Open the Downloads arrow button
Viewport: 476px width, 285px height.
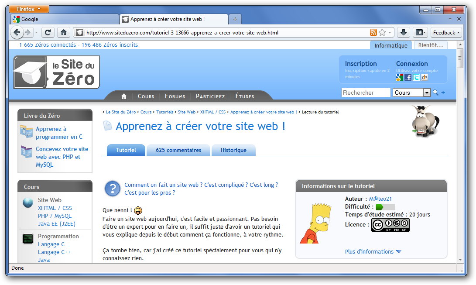(x=404, y=32)
